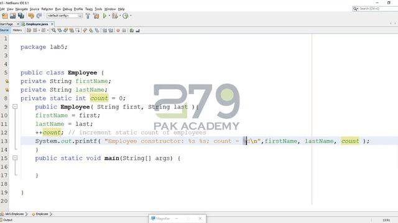Close the Start Page tab
The width and height of the screenshot is (398, 223).
(18, 24)
